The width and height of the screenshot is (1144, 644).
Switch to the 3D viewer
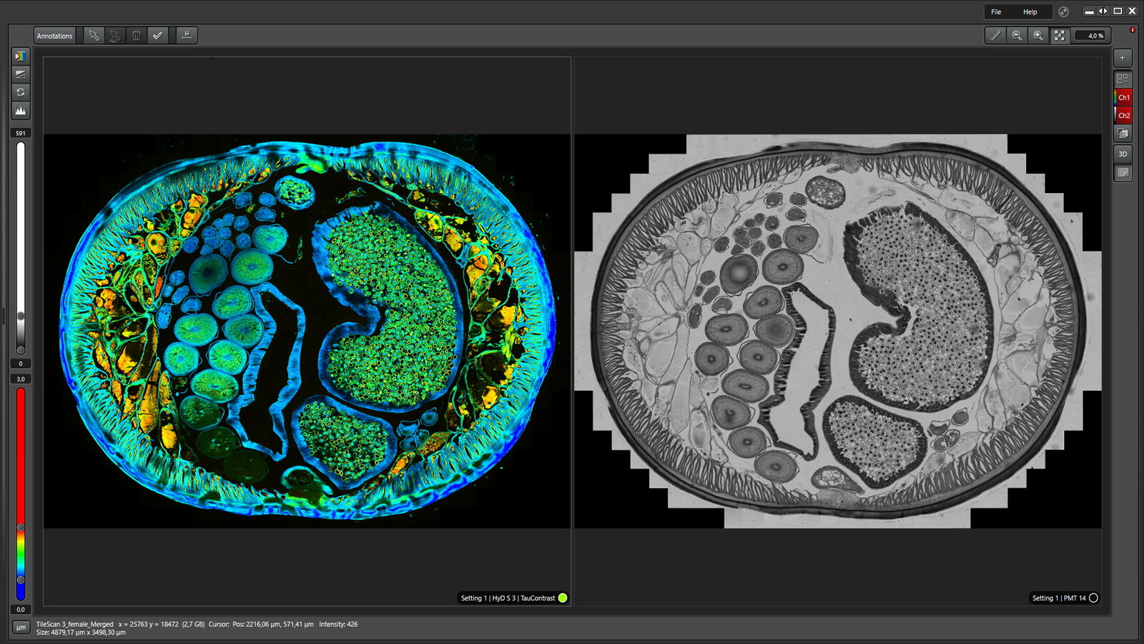pos(1123,154)
